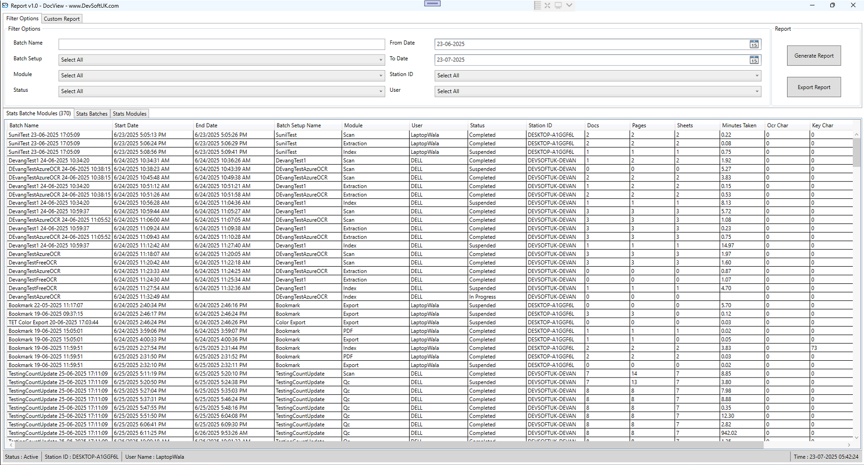Click the grid grip icon in title bar
Viewport: 864px width, 465px height.
[538, 5]
